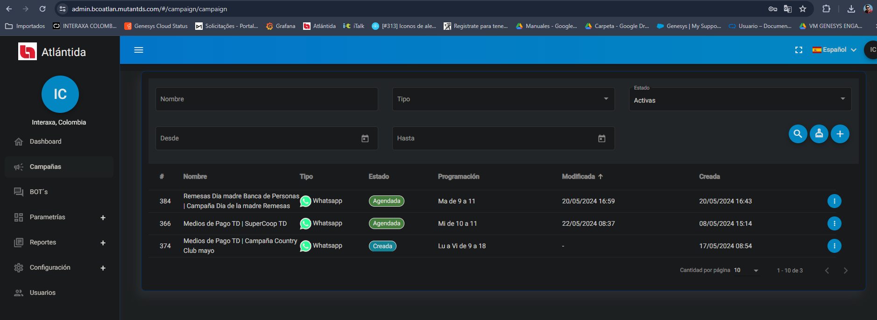This screenshot has width=877, height=320.
Task: Go to Dashboard in the sidebar
Action: 45,141
